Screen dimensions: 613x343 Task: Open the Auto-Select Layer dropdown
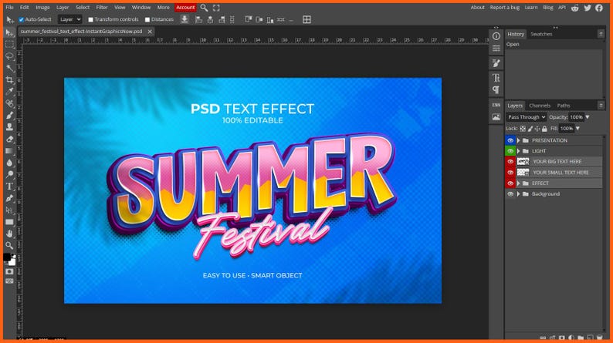point(70,19)
